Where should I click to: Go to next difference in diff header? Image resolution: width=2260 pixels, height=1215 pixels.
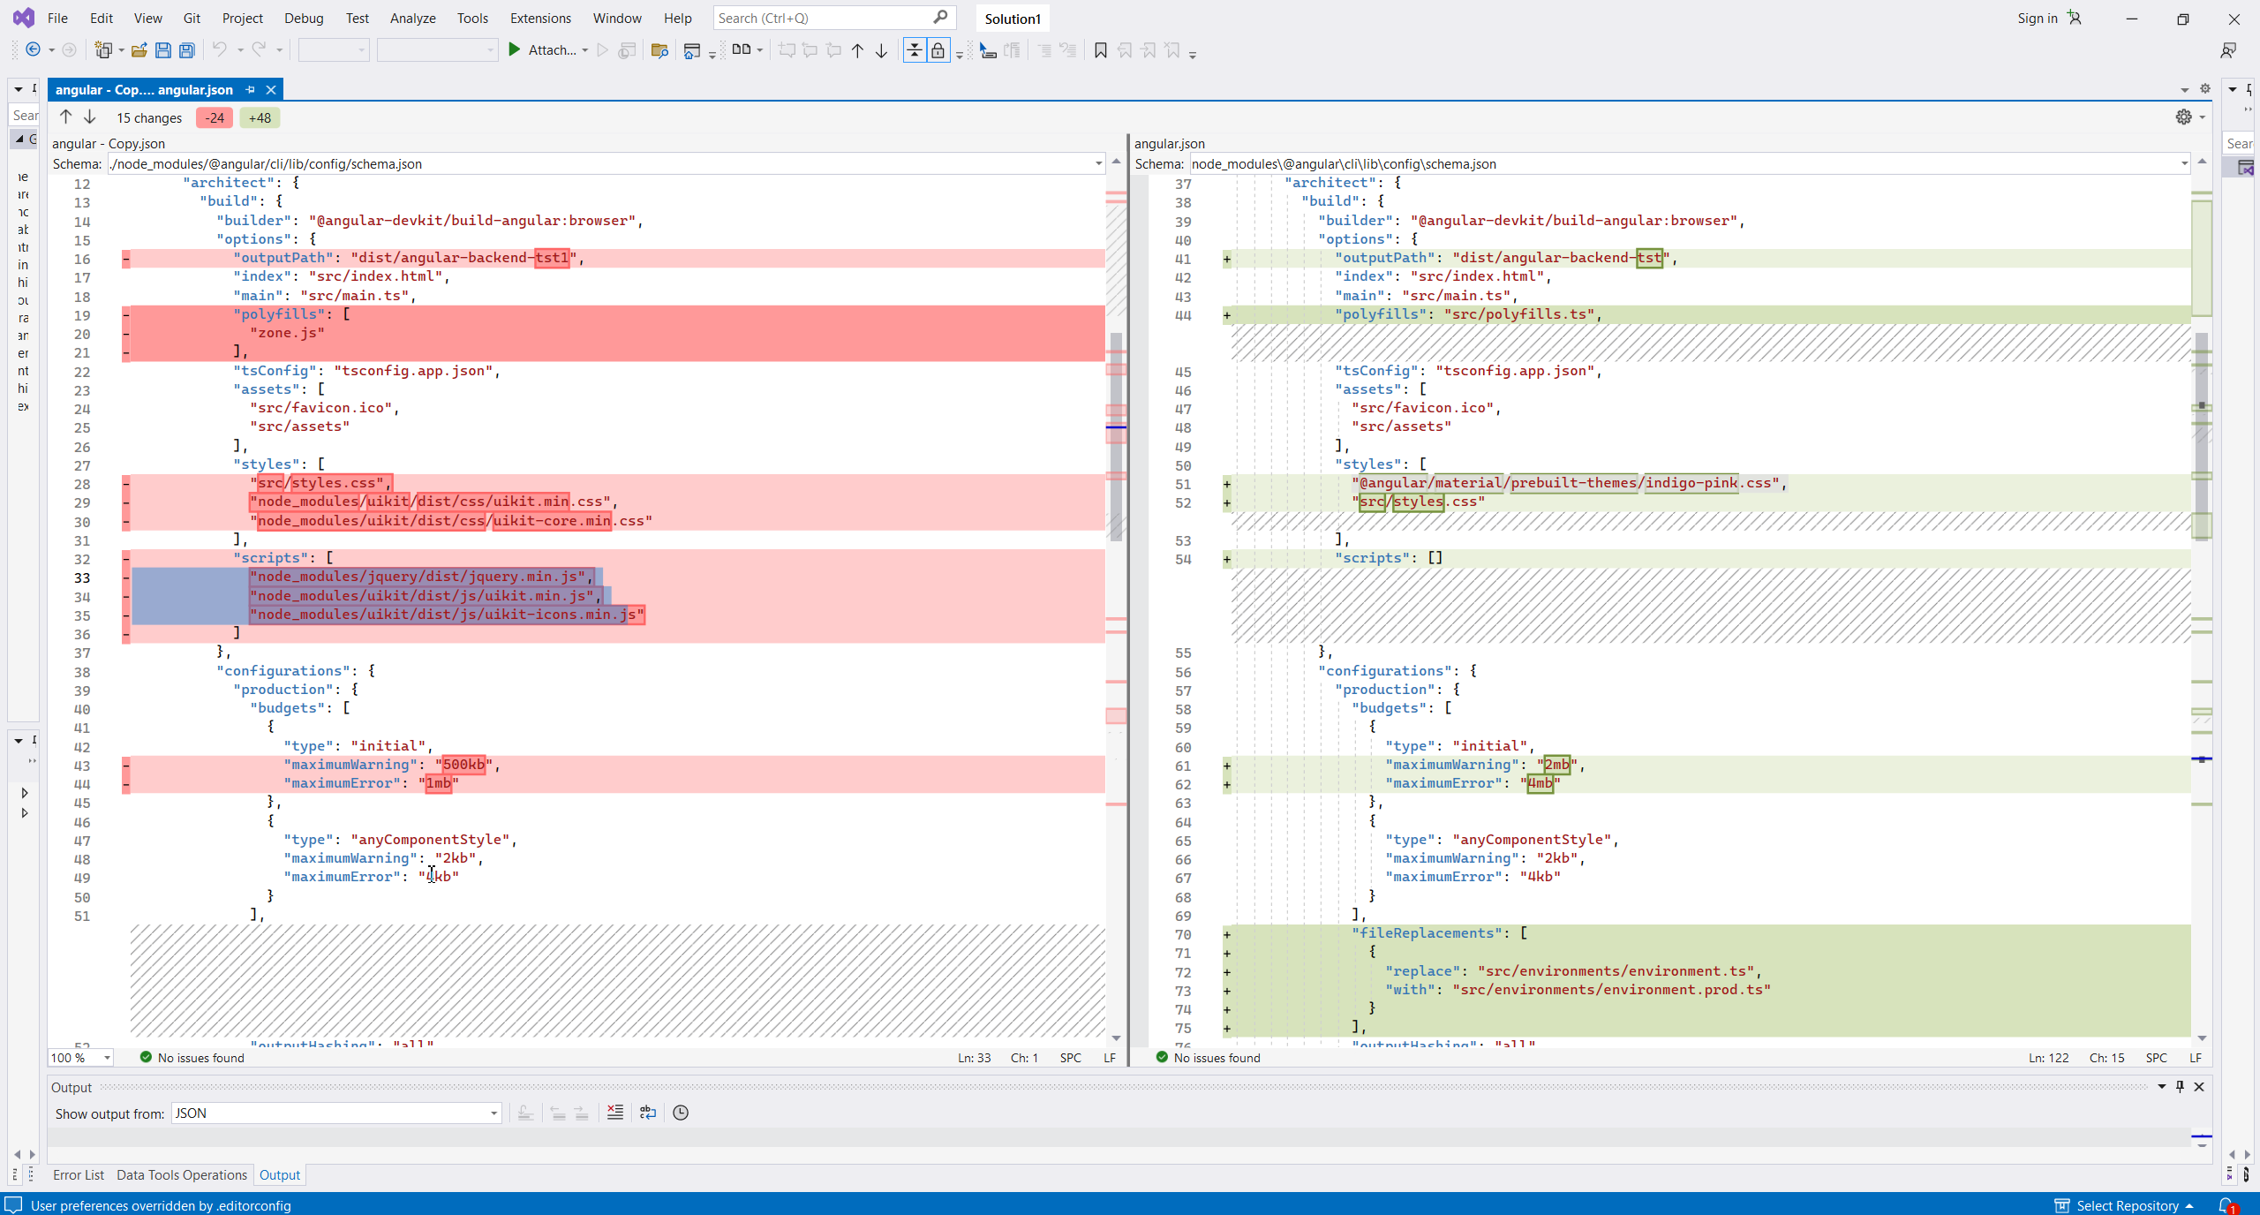[90, 117]
